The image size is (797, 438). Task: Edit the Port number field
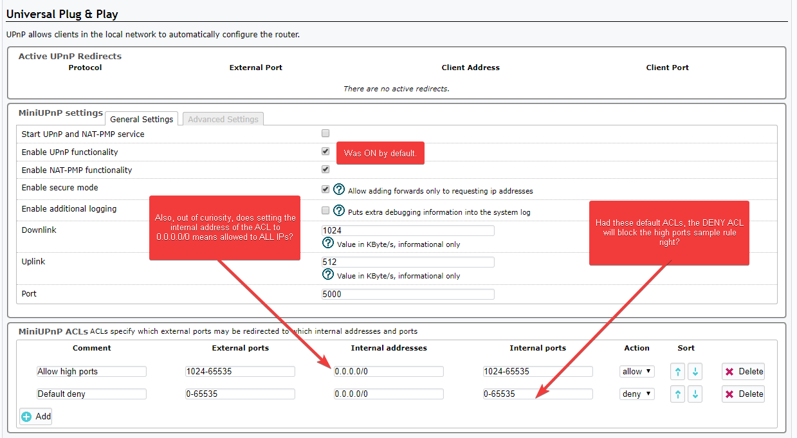tap(408, 294)
